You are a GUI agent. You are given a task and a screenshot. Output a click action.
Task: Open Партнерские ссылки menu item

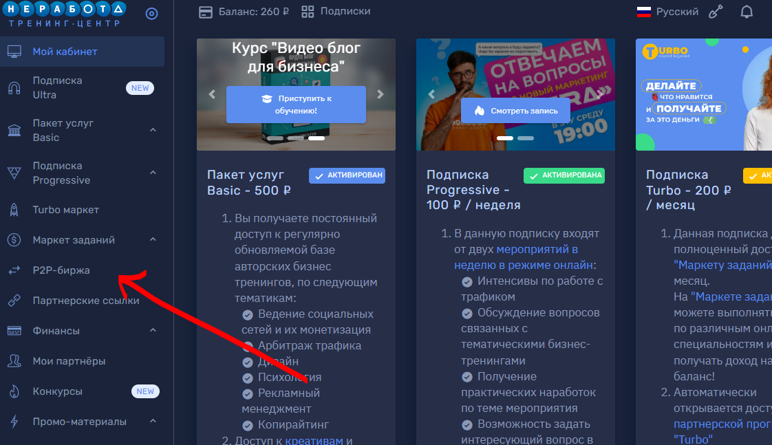coord(82,301)
